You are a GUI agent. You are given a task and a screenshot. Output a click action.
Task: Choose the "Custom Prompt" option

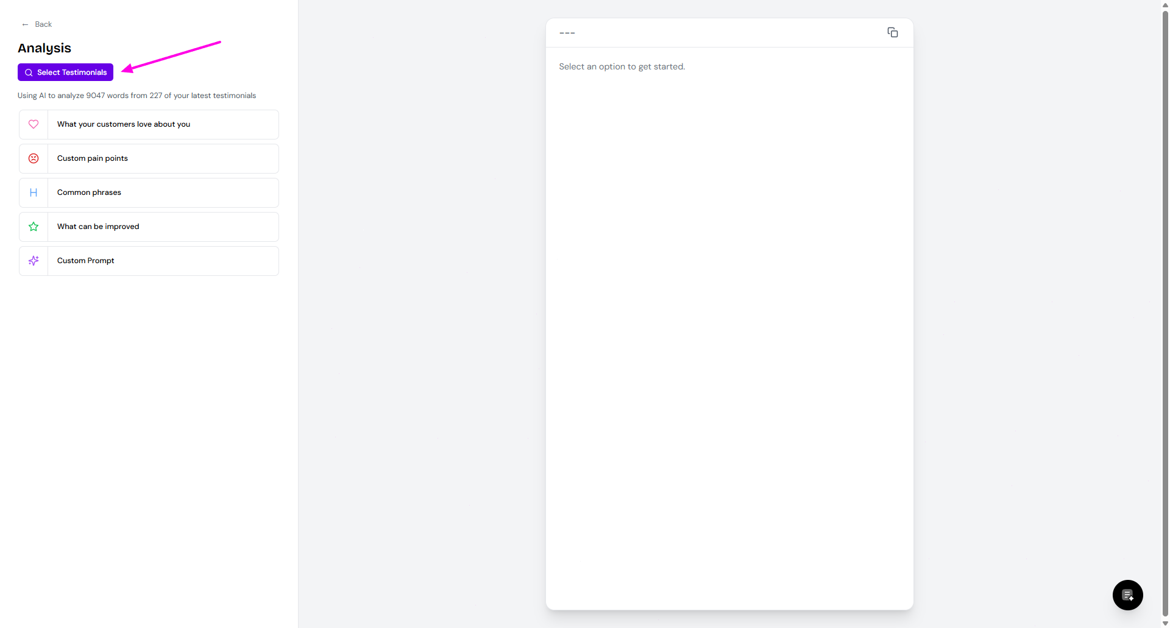[x=86, y=261]
